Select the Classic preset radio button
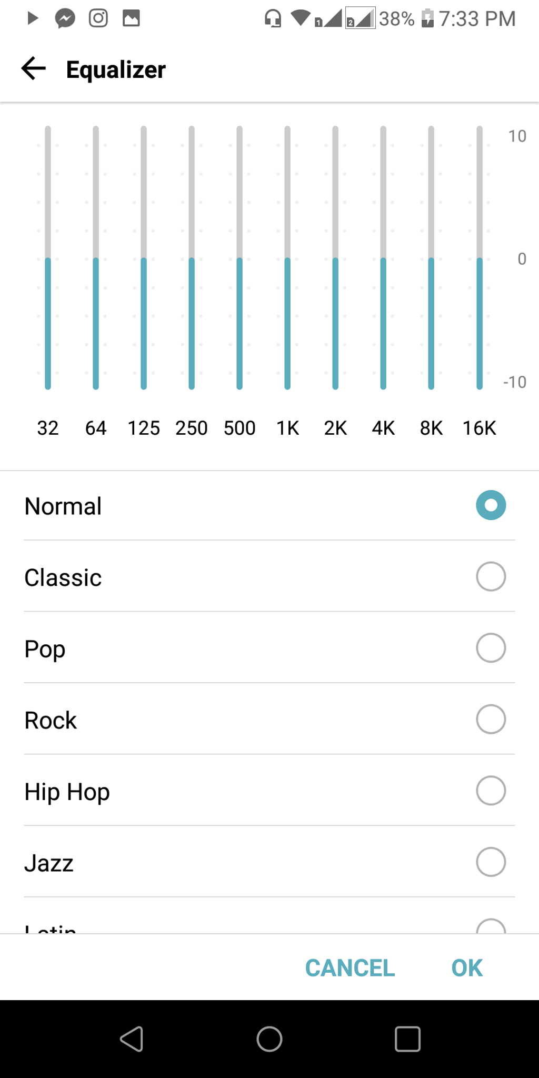The width and height of the screenshot is (539, 1078). pyautogui.click(x=491, y=576)
